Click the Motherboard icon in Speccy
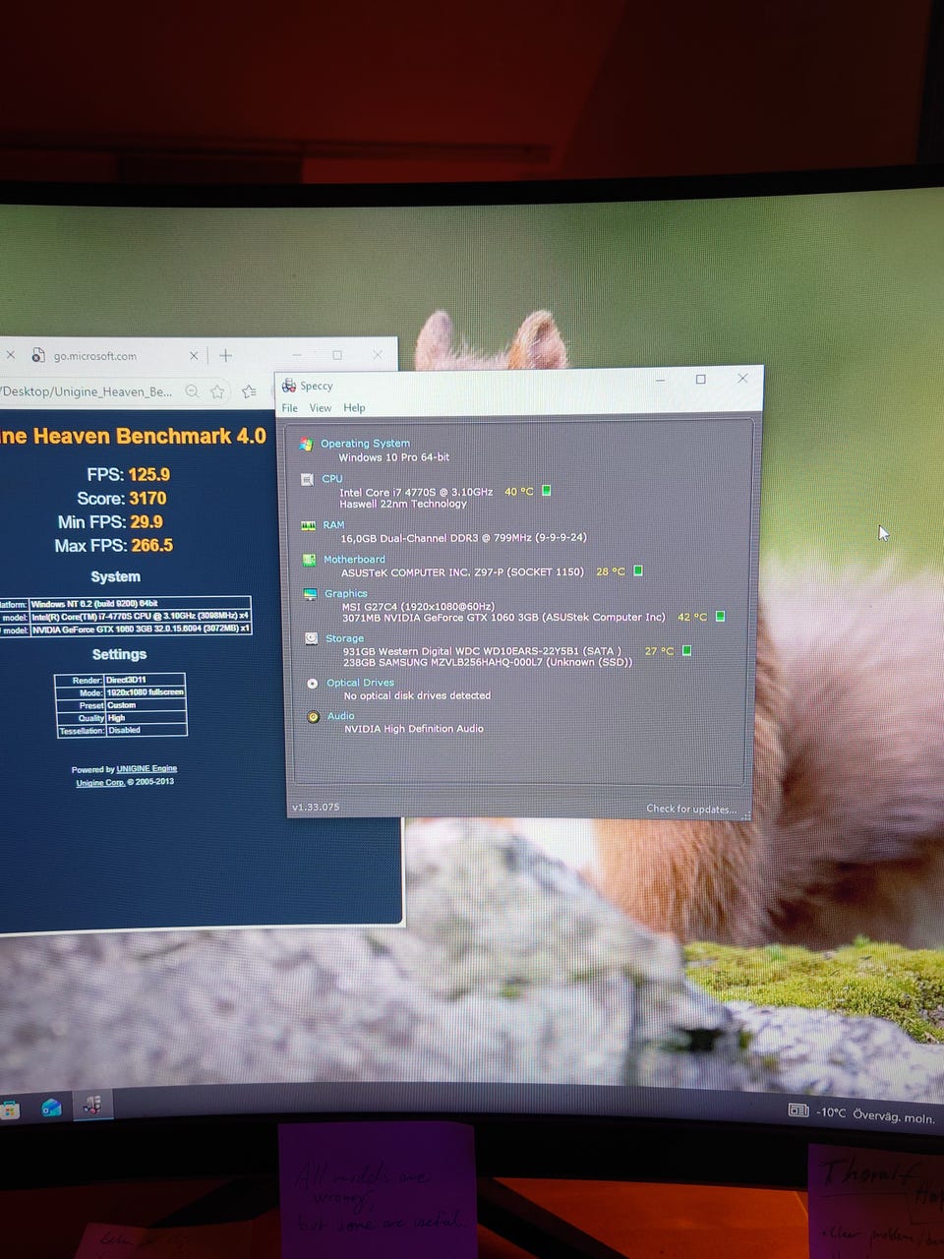Image resolution: width=944 pixels, height=1259 pixels. click(x=309, y=560)
